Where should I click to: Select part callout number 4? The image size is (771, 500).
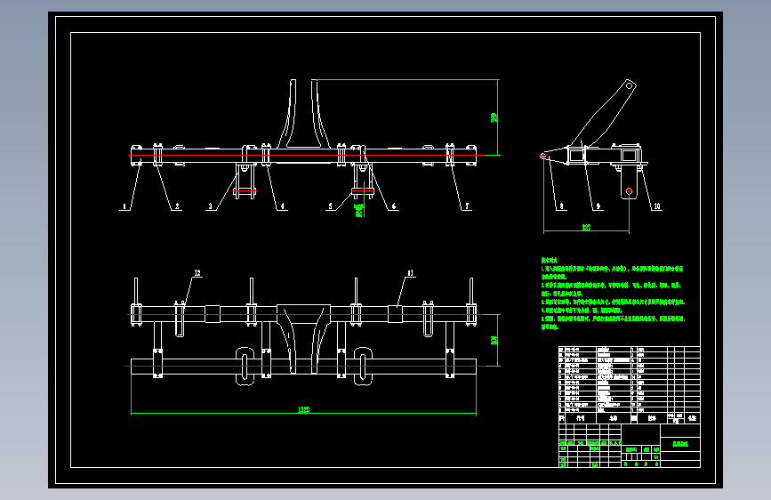282,206
